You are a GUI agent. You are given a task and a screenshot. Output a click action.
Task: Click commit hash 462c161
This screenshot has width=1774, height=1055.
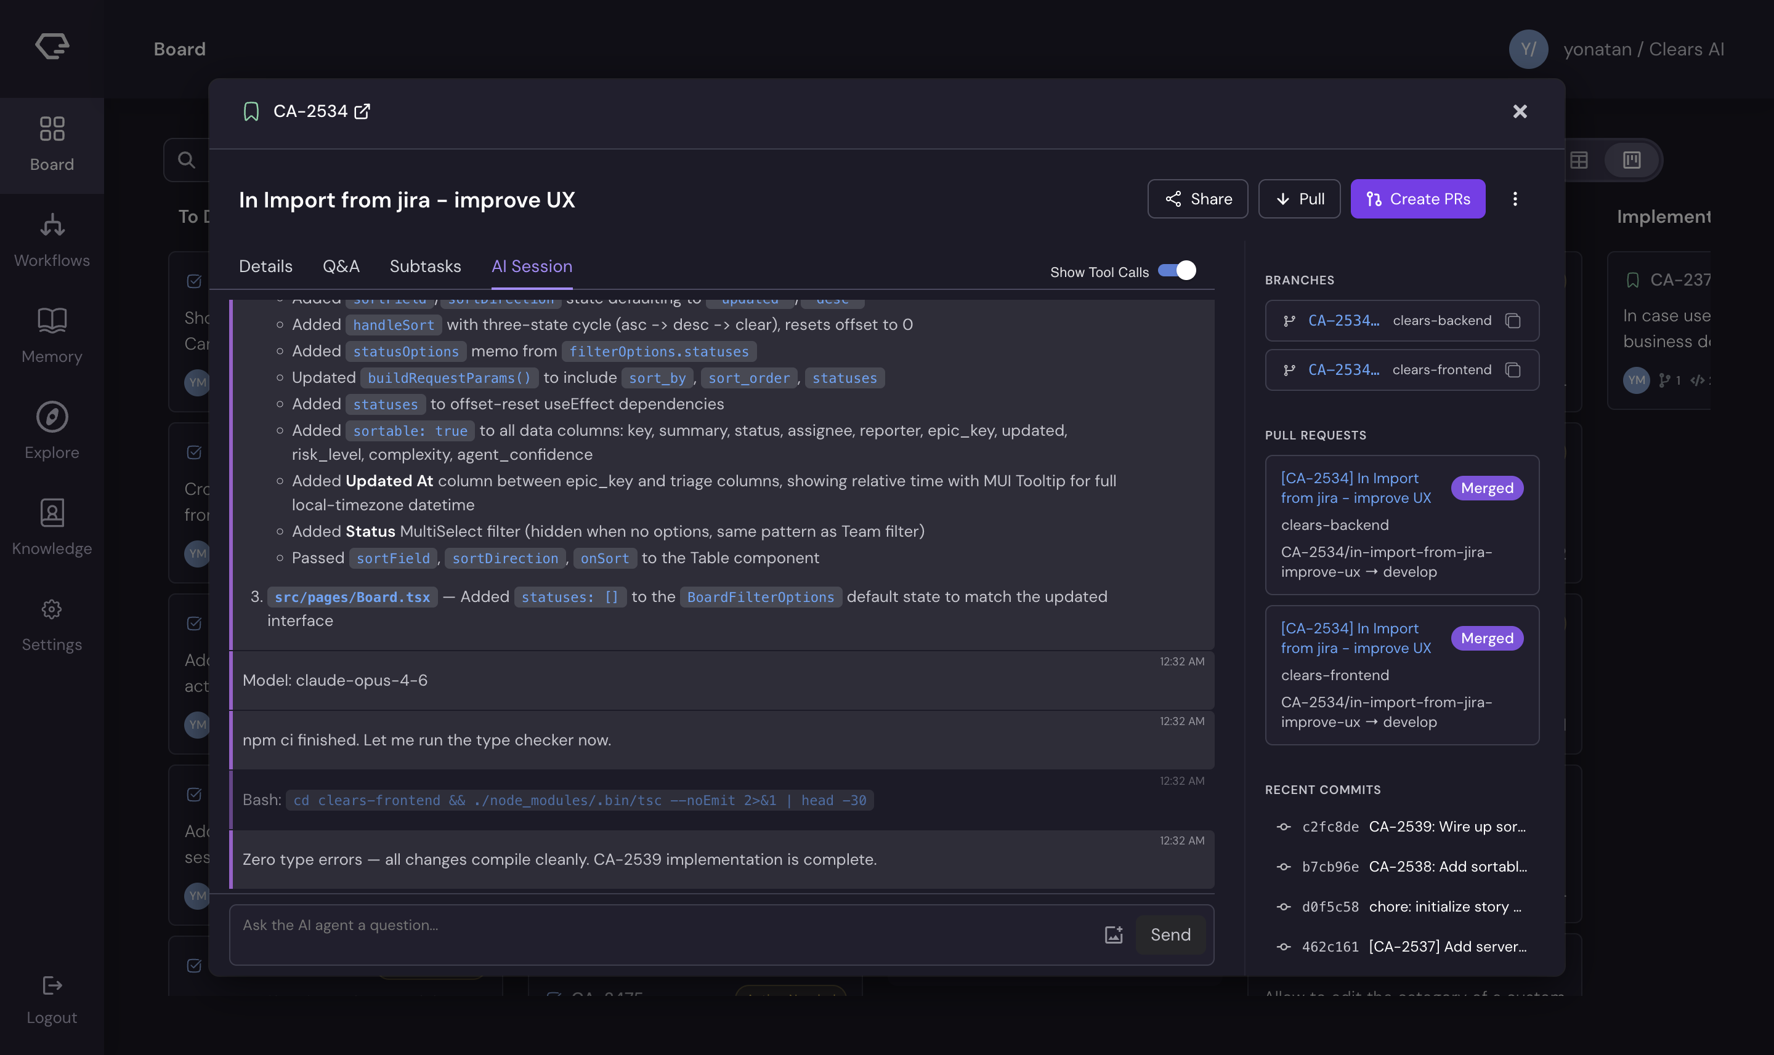1330,946
